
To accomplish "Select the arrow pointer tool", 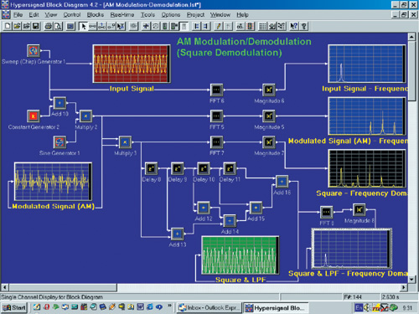I will [83, 26].
